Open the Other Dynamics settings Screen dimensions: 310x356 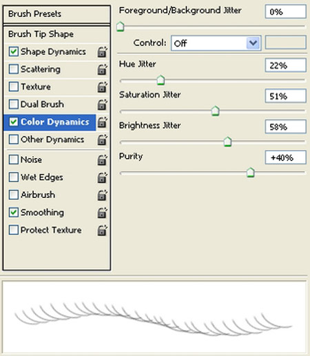point(52,140)
